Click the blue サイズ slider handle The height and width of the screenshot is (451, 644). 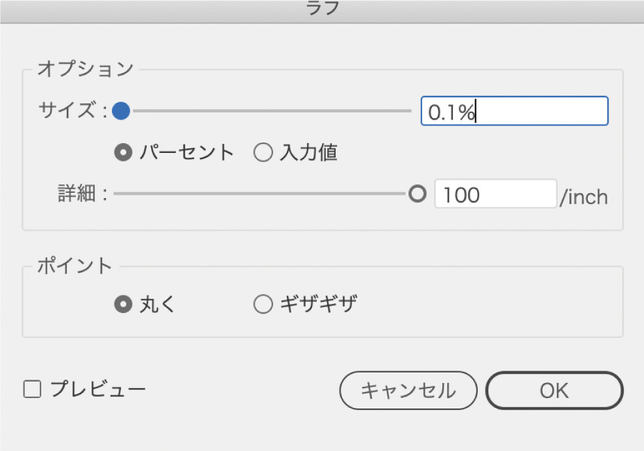pos(121,111)
